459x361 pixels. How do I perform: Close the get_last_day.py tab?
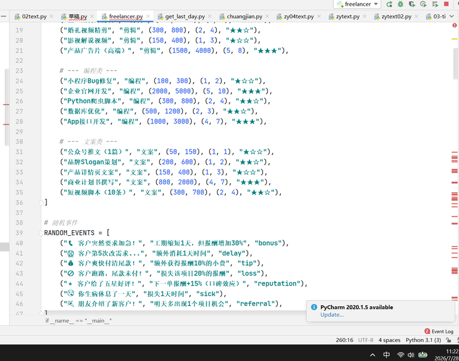point(209,17)
